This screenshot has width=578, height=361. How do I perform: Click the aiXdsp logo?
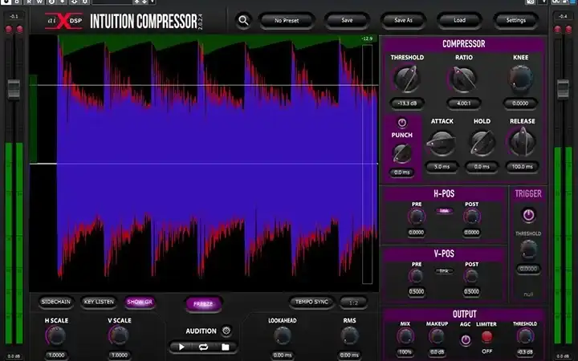point(63,21)
